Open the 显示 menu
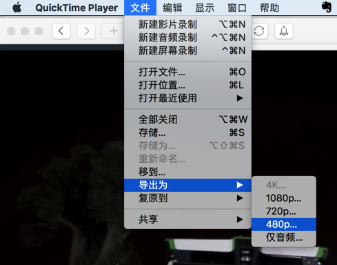337x265 pixels. click(205, 8)
